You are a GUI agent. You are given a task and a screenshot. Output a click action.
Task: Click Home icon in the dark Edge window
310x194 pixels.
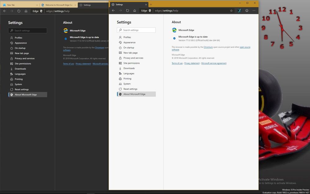[26, 11]
